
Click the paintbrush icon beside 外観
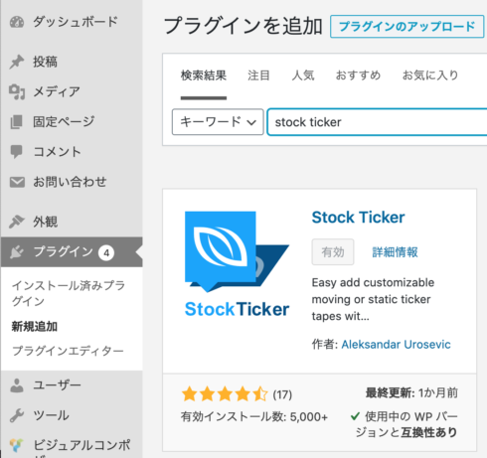(x=17, y=222)
